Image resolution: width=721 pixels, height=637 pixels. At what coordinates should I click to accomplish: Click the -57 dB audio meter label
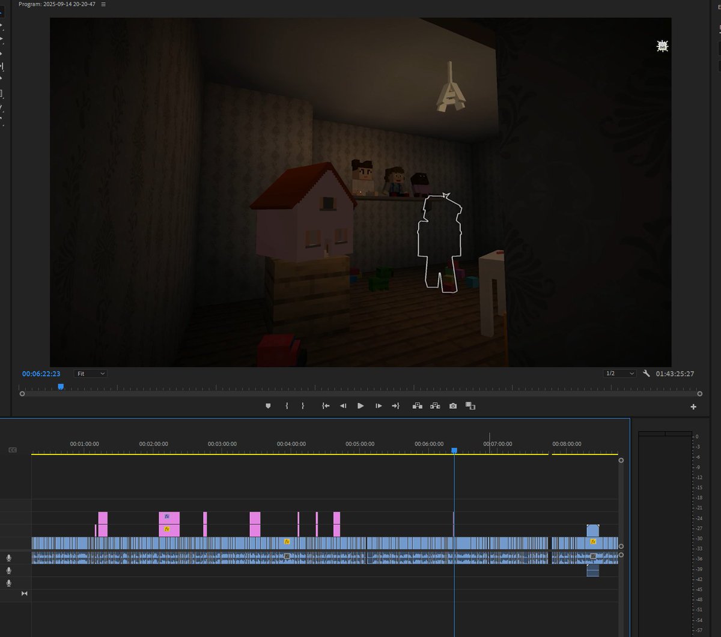698,630
